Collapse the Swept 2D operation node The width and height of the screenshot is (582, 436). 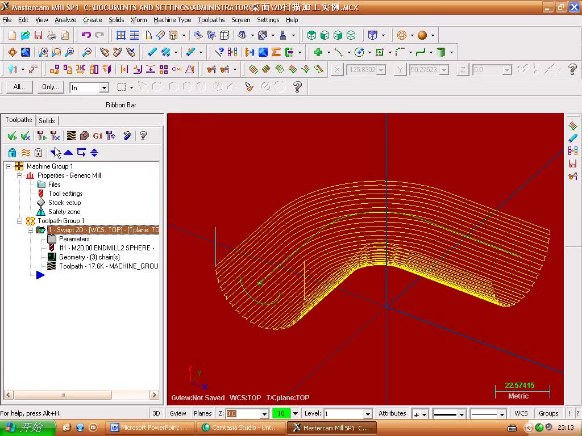31,230
